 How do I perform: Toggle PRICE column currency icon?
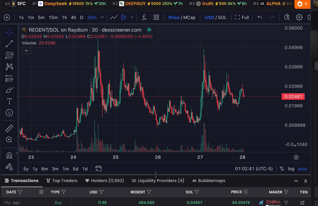click(246, 192)
